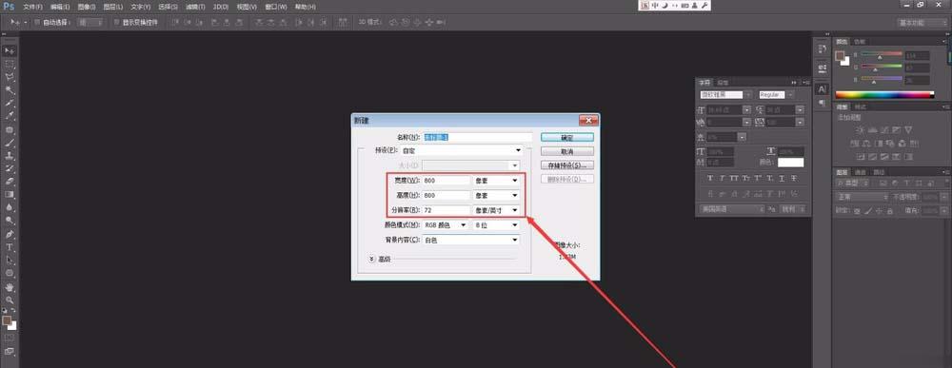Viewport: 952px width, 368px height.
Task: Select the Zoom tool in the toolbox
Action: [x=10, y=300]
